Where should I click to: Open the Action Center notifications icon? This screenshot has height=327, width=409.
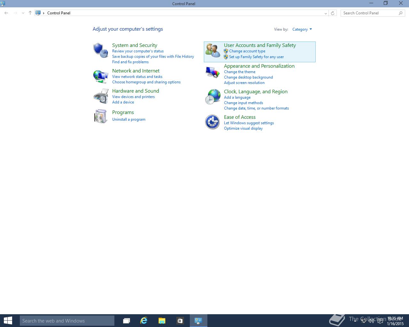tap(380, 321)
